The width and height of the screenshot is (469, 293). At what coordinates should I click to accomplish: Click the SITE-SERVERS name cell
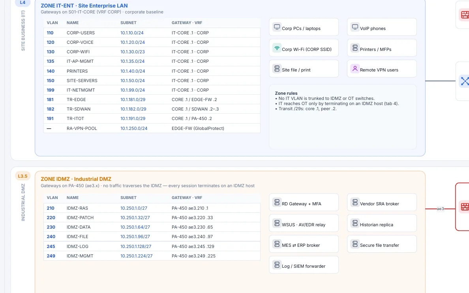pos(82,81)
